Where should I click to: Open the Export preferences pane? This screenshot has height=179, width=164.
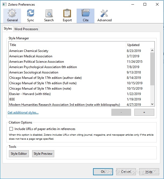pyautogui.click(x=67, y=16)
